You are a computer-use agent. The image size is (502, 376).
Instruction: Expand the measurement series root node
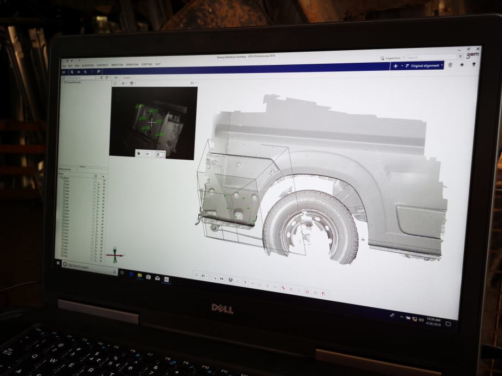click(60, 177)
